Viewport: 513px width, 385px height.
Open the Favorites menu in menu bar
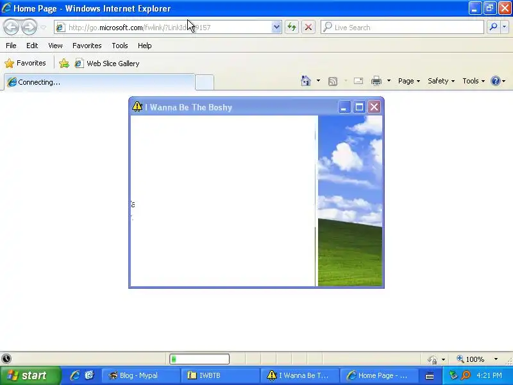[x=87, y=46]
